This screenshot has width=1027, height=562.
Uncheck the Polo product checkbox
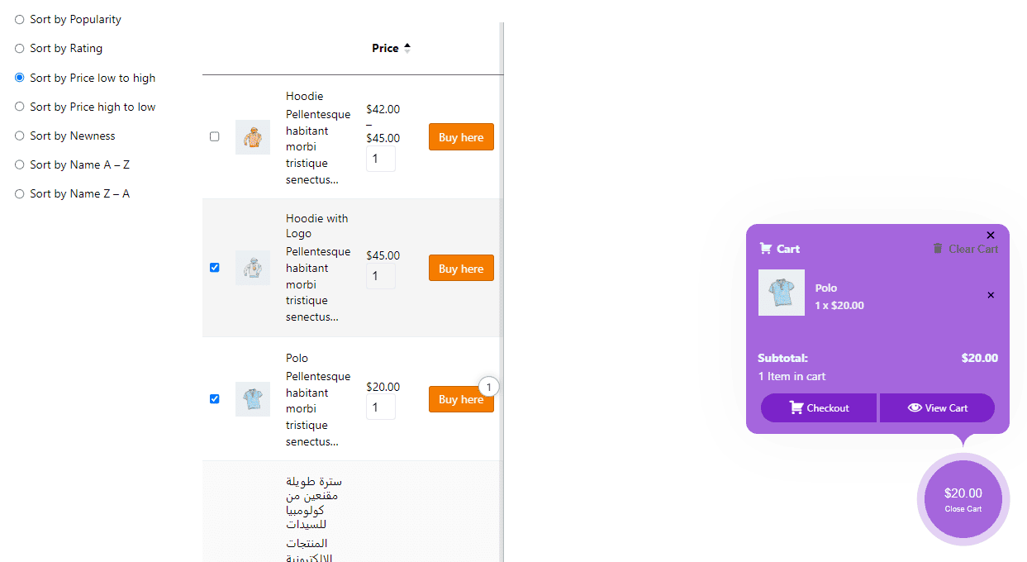coord(214,398)
